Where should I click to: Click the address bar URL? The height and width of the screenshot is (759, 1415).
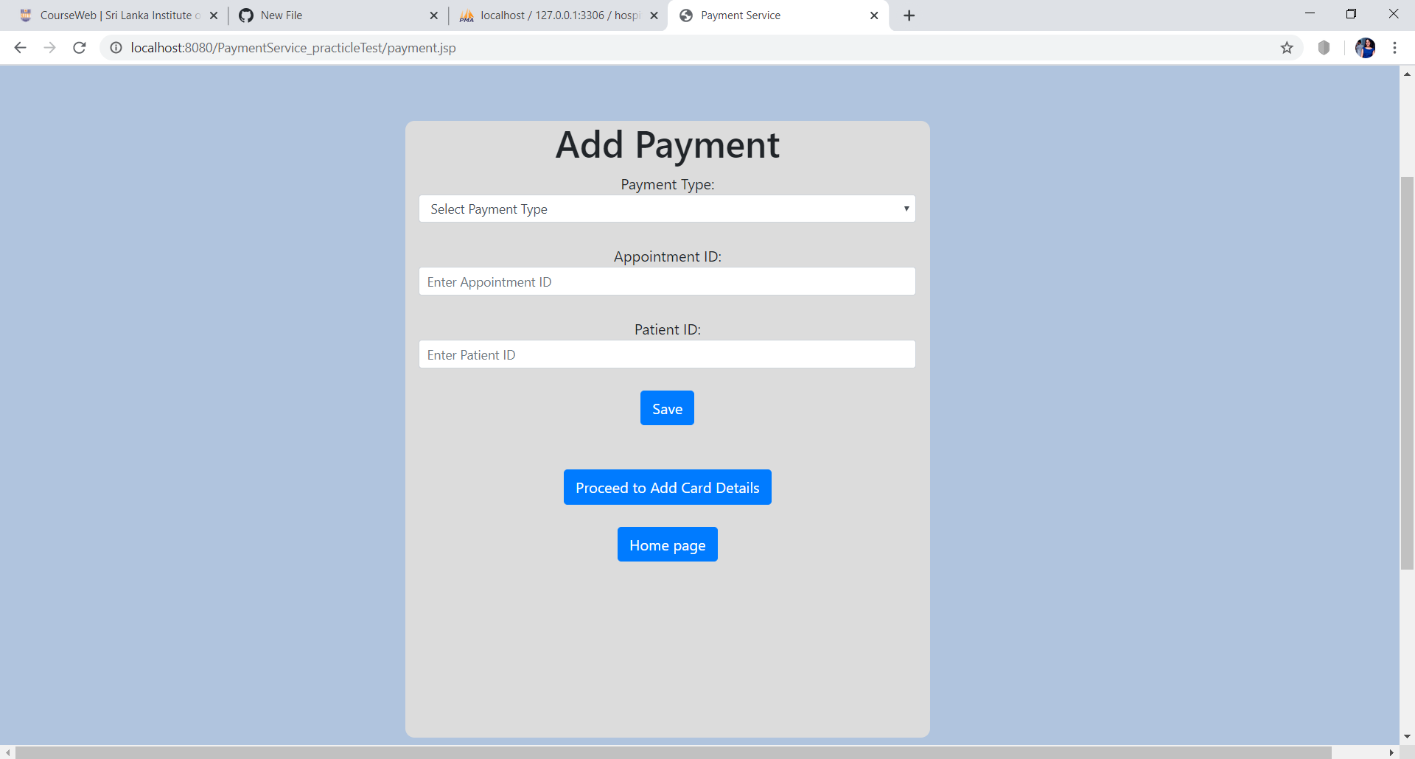pos(293,48)
